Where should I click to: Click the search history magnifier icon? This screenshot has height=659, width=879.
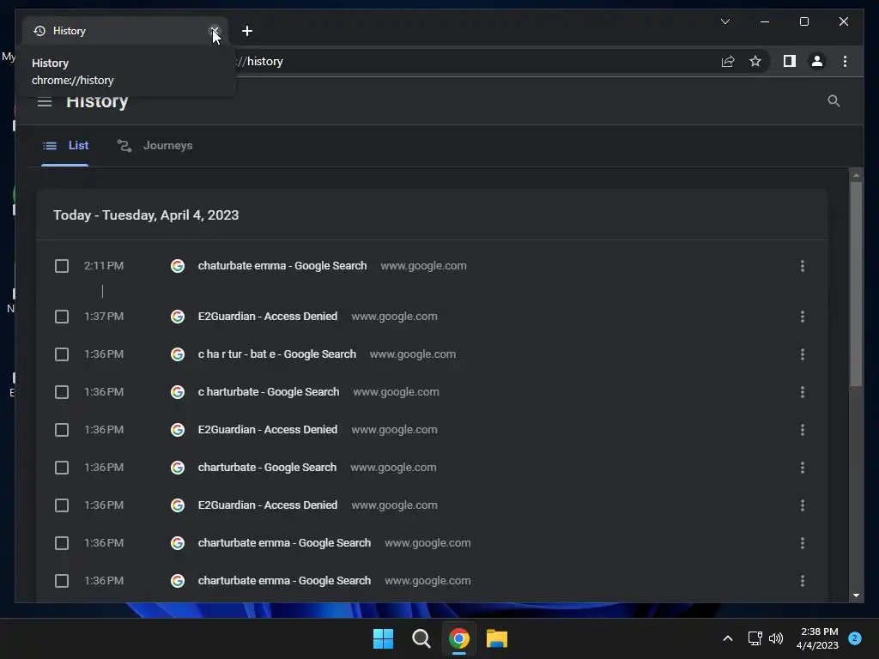tap(834, 101)
